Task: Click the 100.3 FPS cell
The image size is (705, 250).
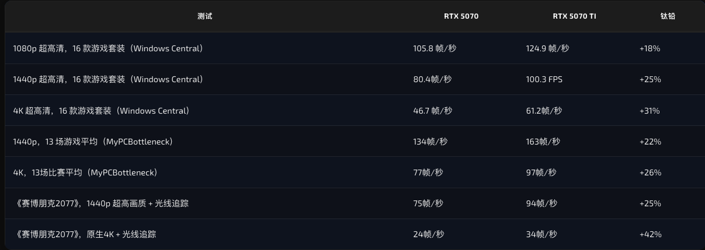Action: click(544, 79)
